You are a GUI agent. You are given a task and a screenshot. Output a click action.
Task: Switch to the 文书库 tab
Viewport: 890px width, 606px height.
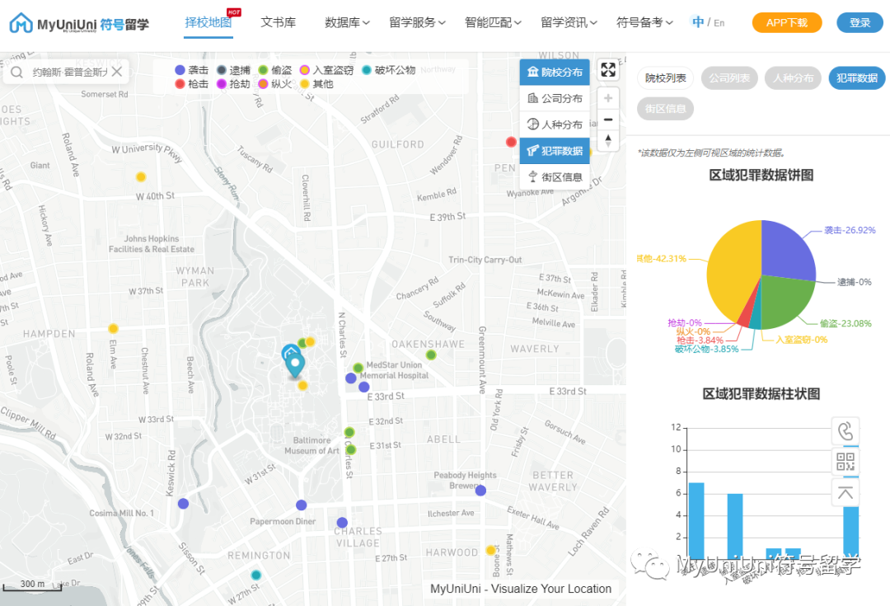pos(278,22)
